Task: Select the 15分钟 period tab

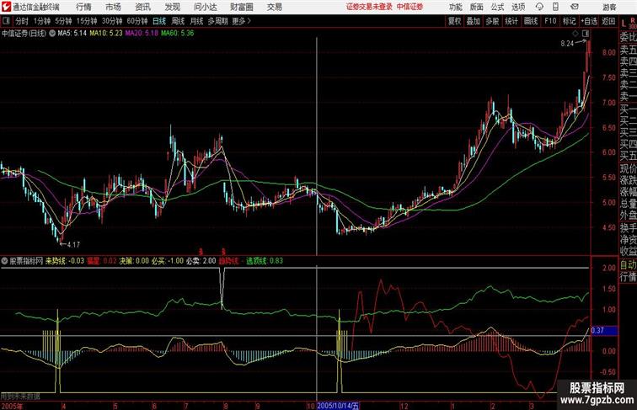Action: [x=87, y=21]
